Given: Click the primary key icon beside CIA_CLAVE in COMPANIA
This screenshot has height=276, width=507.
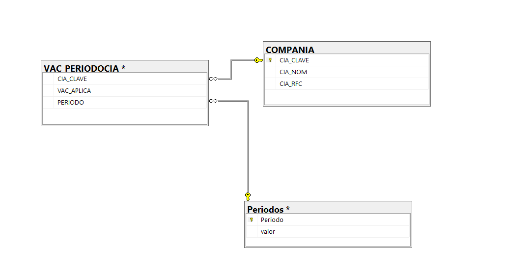Looking at the screenshot, I should tap(270, 60).
